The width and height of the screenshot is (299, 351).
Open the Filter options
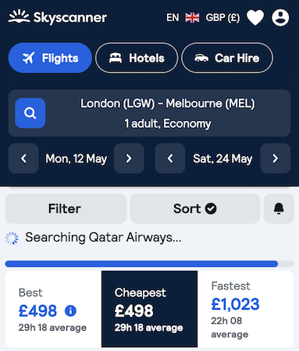[66, 208]
